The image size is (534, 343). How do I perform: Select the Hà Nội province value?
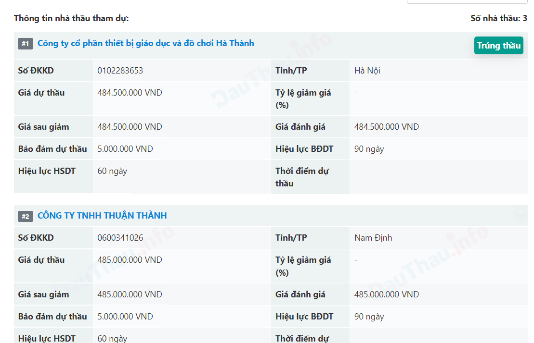tap(367, 71)
